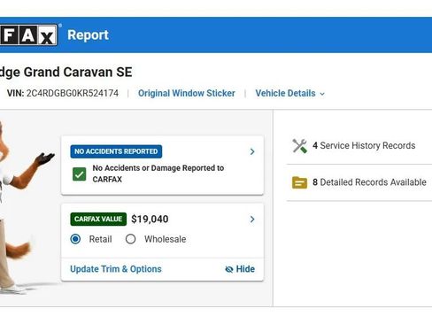
Task: Click the Report heading text
Action: [88, 35]
